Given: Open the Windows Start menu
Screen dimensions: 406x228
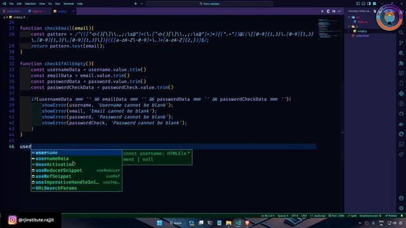Looking at the screenshot, I should click(x=159, y=223).
